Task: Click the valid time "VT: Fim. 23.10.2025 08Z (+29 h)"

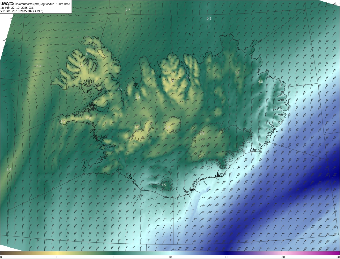Action: coord(22,11)
